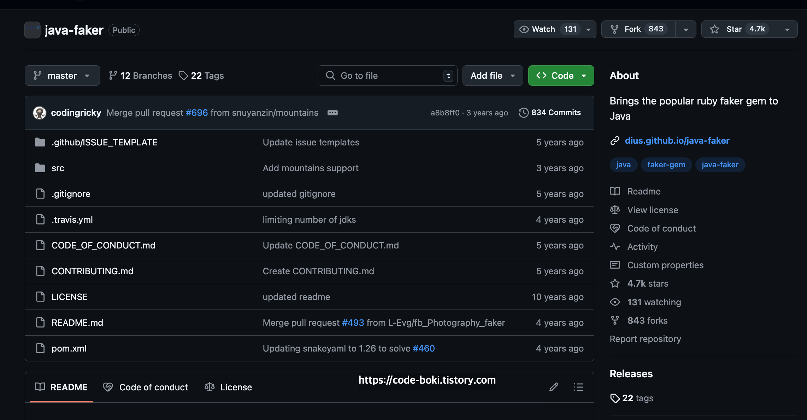Click the commit history clock icon
Viewport: 807px width, 420px height.
tap(523, 113)
